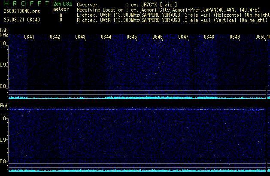Click the 0650 time marker
This screenshot has height=176, width=270.
pyautogui.click(x=261, y=37)
